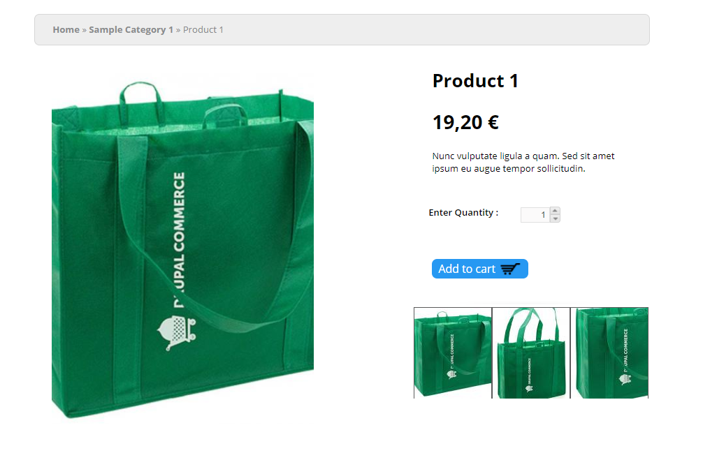Viewport: 710px width, 453px height.
Task: Click the product description paragraph
Action: pyautogui.click(x=523, y=163)
